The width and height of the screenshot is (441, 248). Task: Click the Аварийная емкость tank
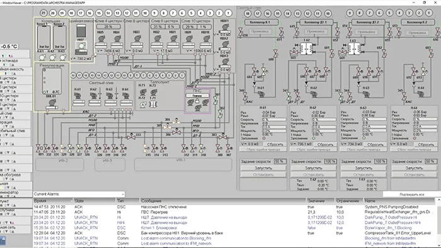coord(81,31)
